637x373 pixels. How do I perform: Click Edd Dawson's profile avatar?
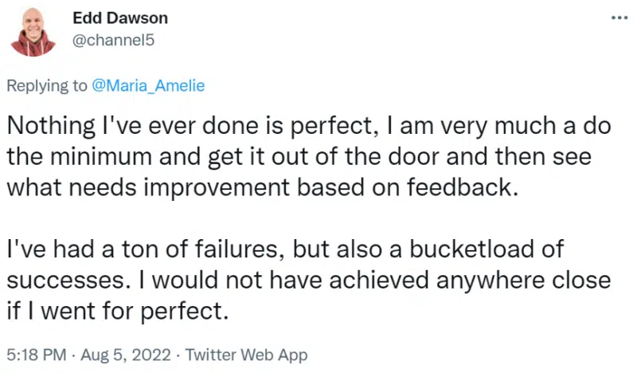[33, 32]
